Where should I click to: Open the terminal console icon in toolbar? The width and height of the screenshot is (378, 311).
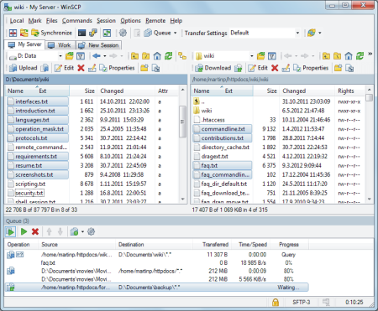(81, 33)
